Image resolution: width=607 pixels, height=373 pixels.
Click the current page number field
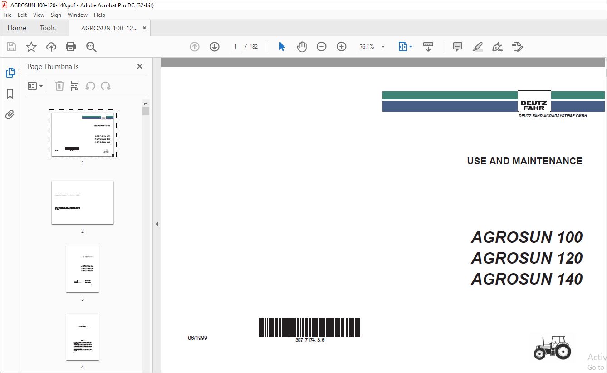click(235, 47)
